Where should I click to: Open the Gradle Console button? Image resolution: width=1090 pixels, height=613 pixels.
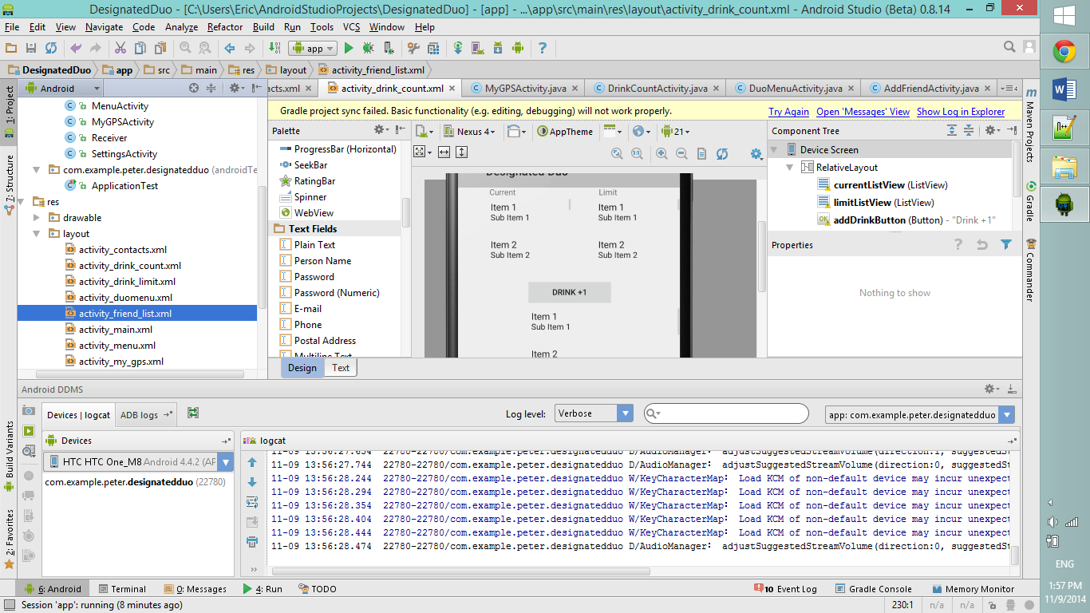(x=874, y=589)
